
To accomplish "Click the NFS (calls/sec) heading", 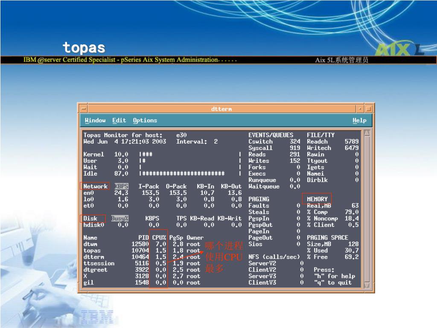I will (x=274, y=257).
